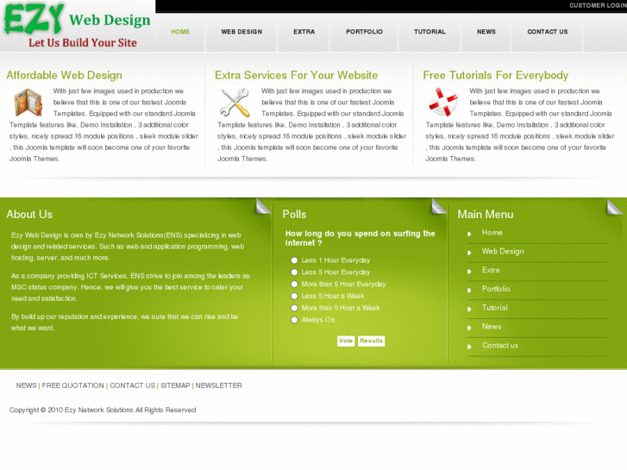627x470 pixels.
Task: Click News in the Main Menu list
Action: click(492, 327)
